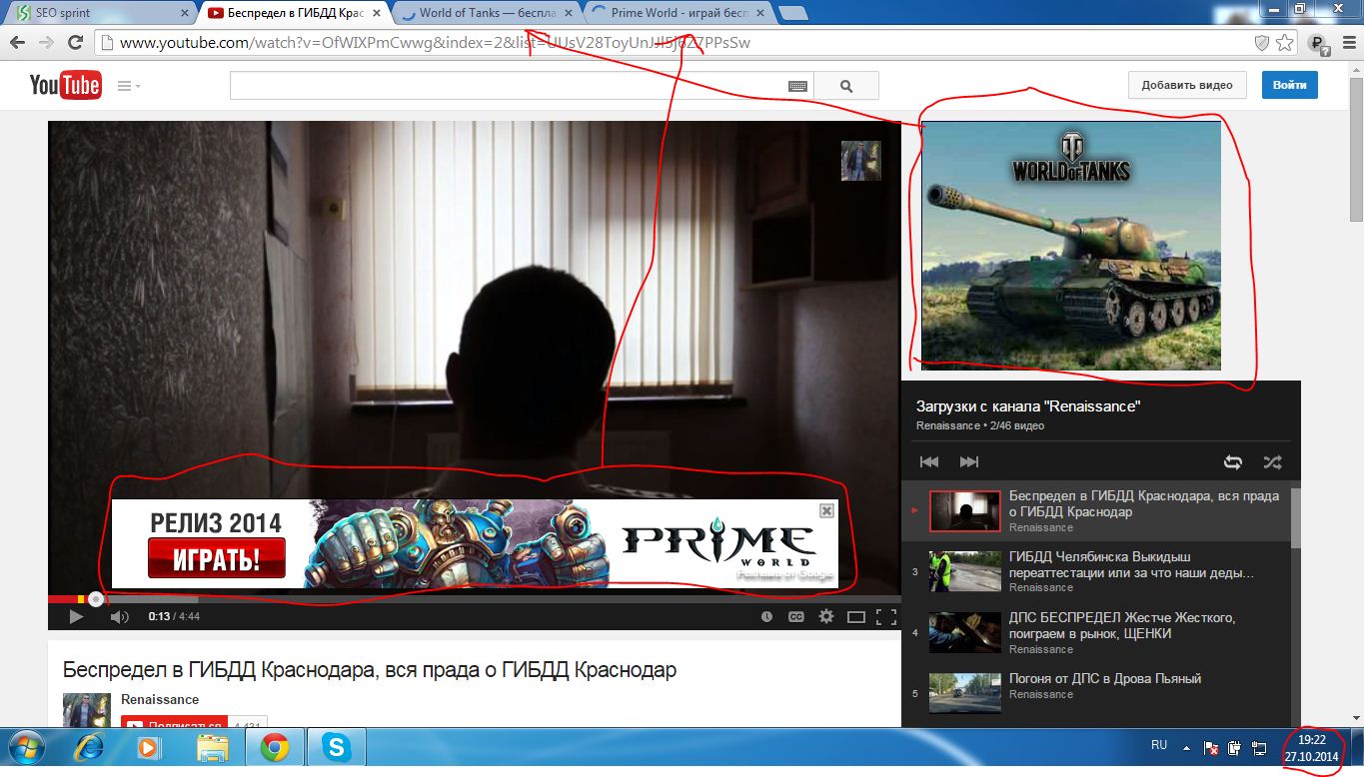Click the blue Войти sign-in button
This screenshot has width=1364, height=777.
point(1290,85)
